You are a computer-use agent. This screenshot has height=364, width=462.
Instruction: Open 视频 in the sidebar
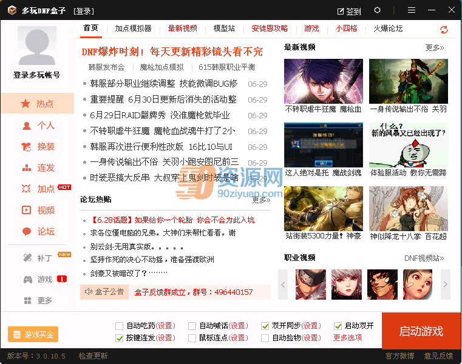tap(37, 210)
